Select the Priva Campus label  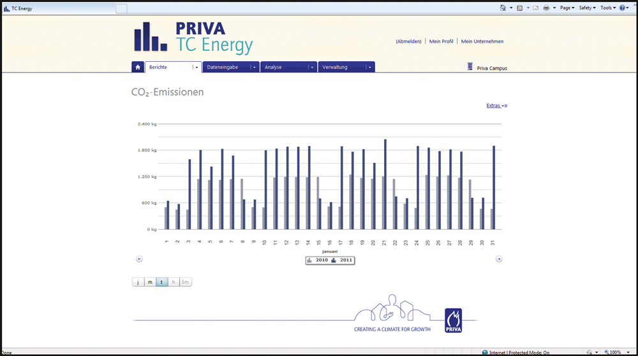click(x=492, y=68)
